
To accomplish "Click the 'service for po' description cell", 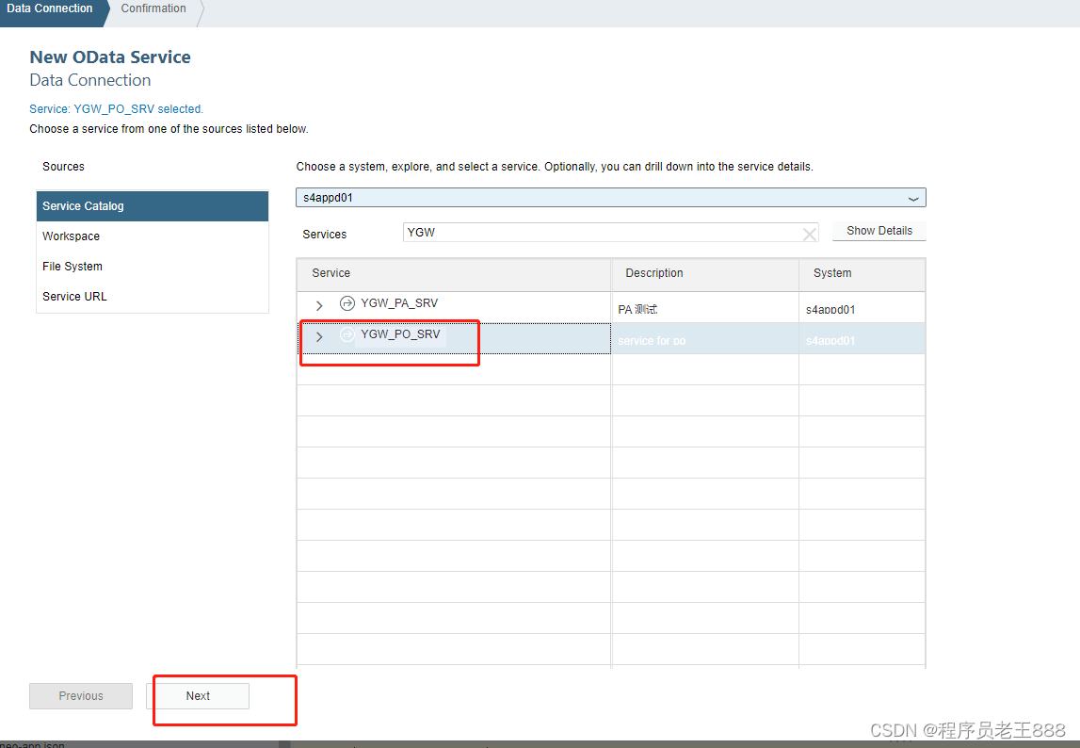I will (x=705, y=340).
